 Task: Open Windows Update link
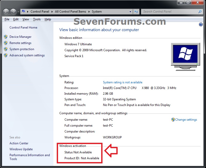[x=21, y=149]
